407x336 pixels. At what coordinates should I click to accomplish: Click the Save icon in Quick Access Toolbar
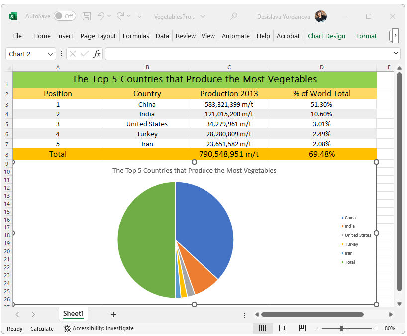[x=87, y=16]
